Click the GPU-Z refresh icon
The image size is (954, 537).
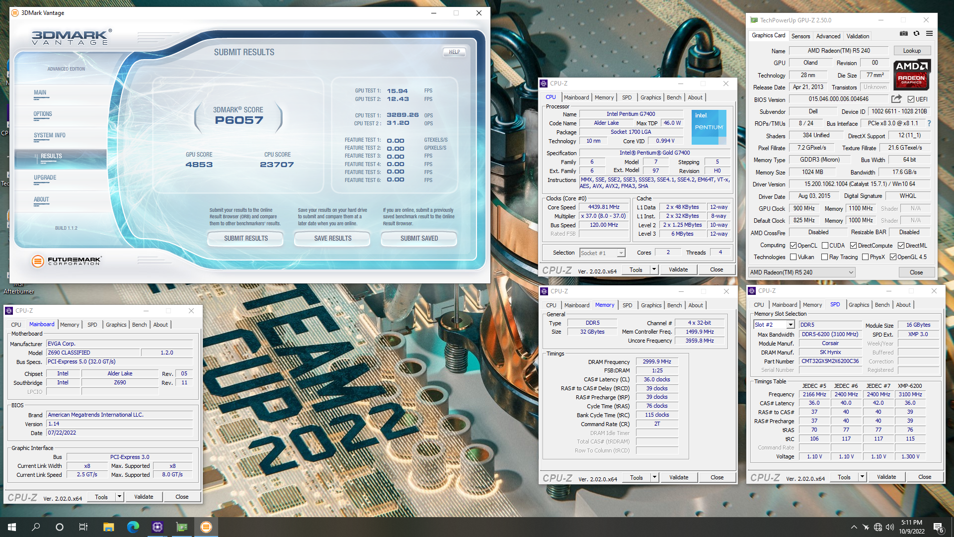[x=916, y=33]
